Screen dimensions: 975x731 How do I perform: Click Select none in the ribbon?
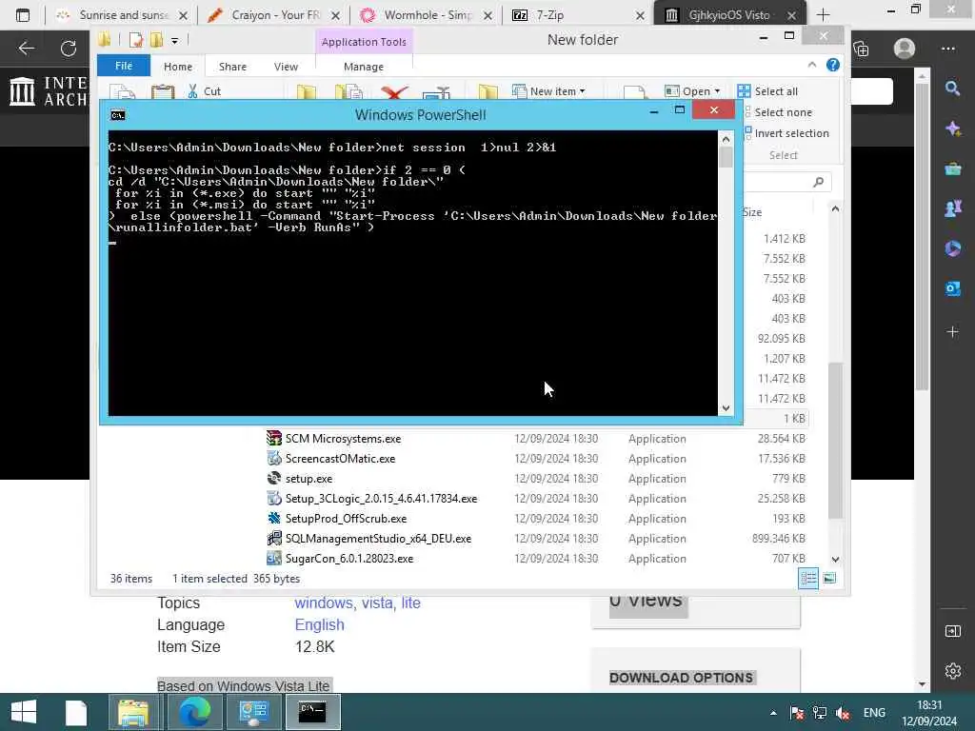point(778,112)
